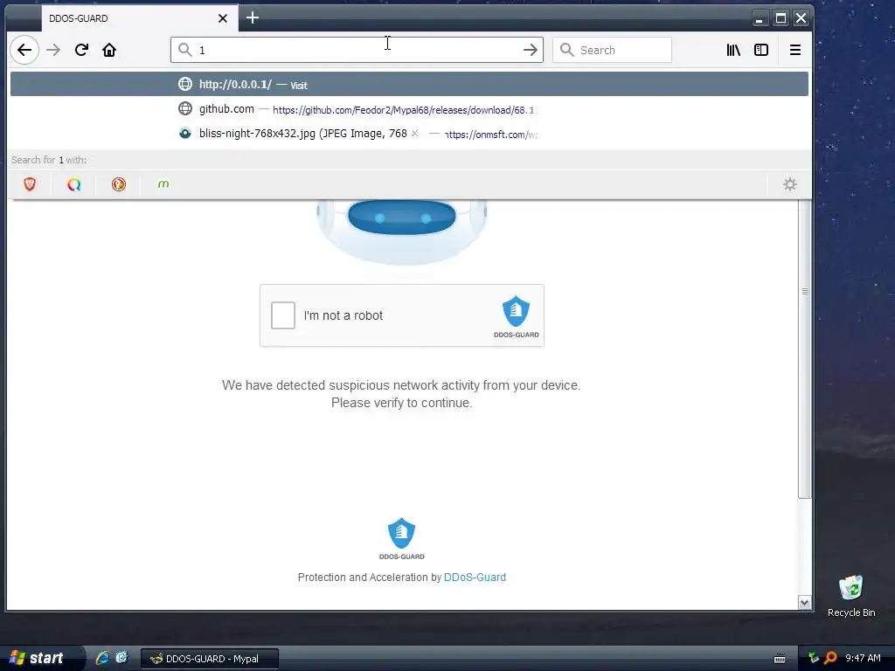
Task: Open the hamburger application menu
Action: (x=795, y=50)
